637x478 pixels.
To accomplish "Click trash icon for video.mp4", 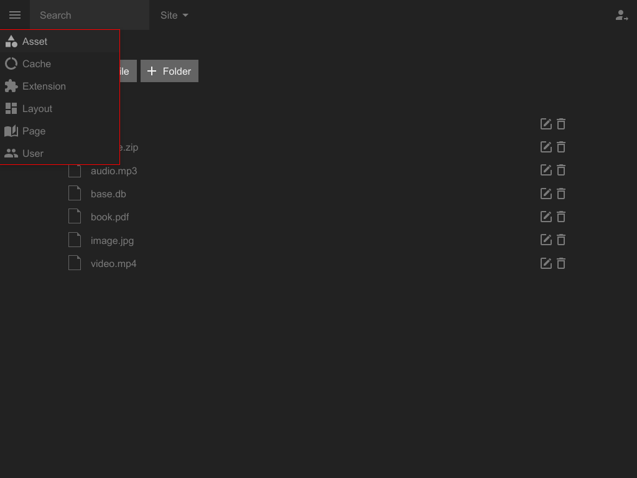I will (x=561, y=263).
